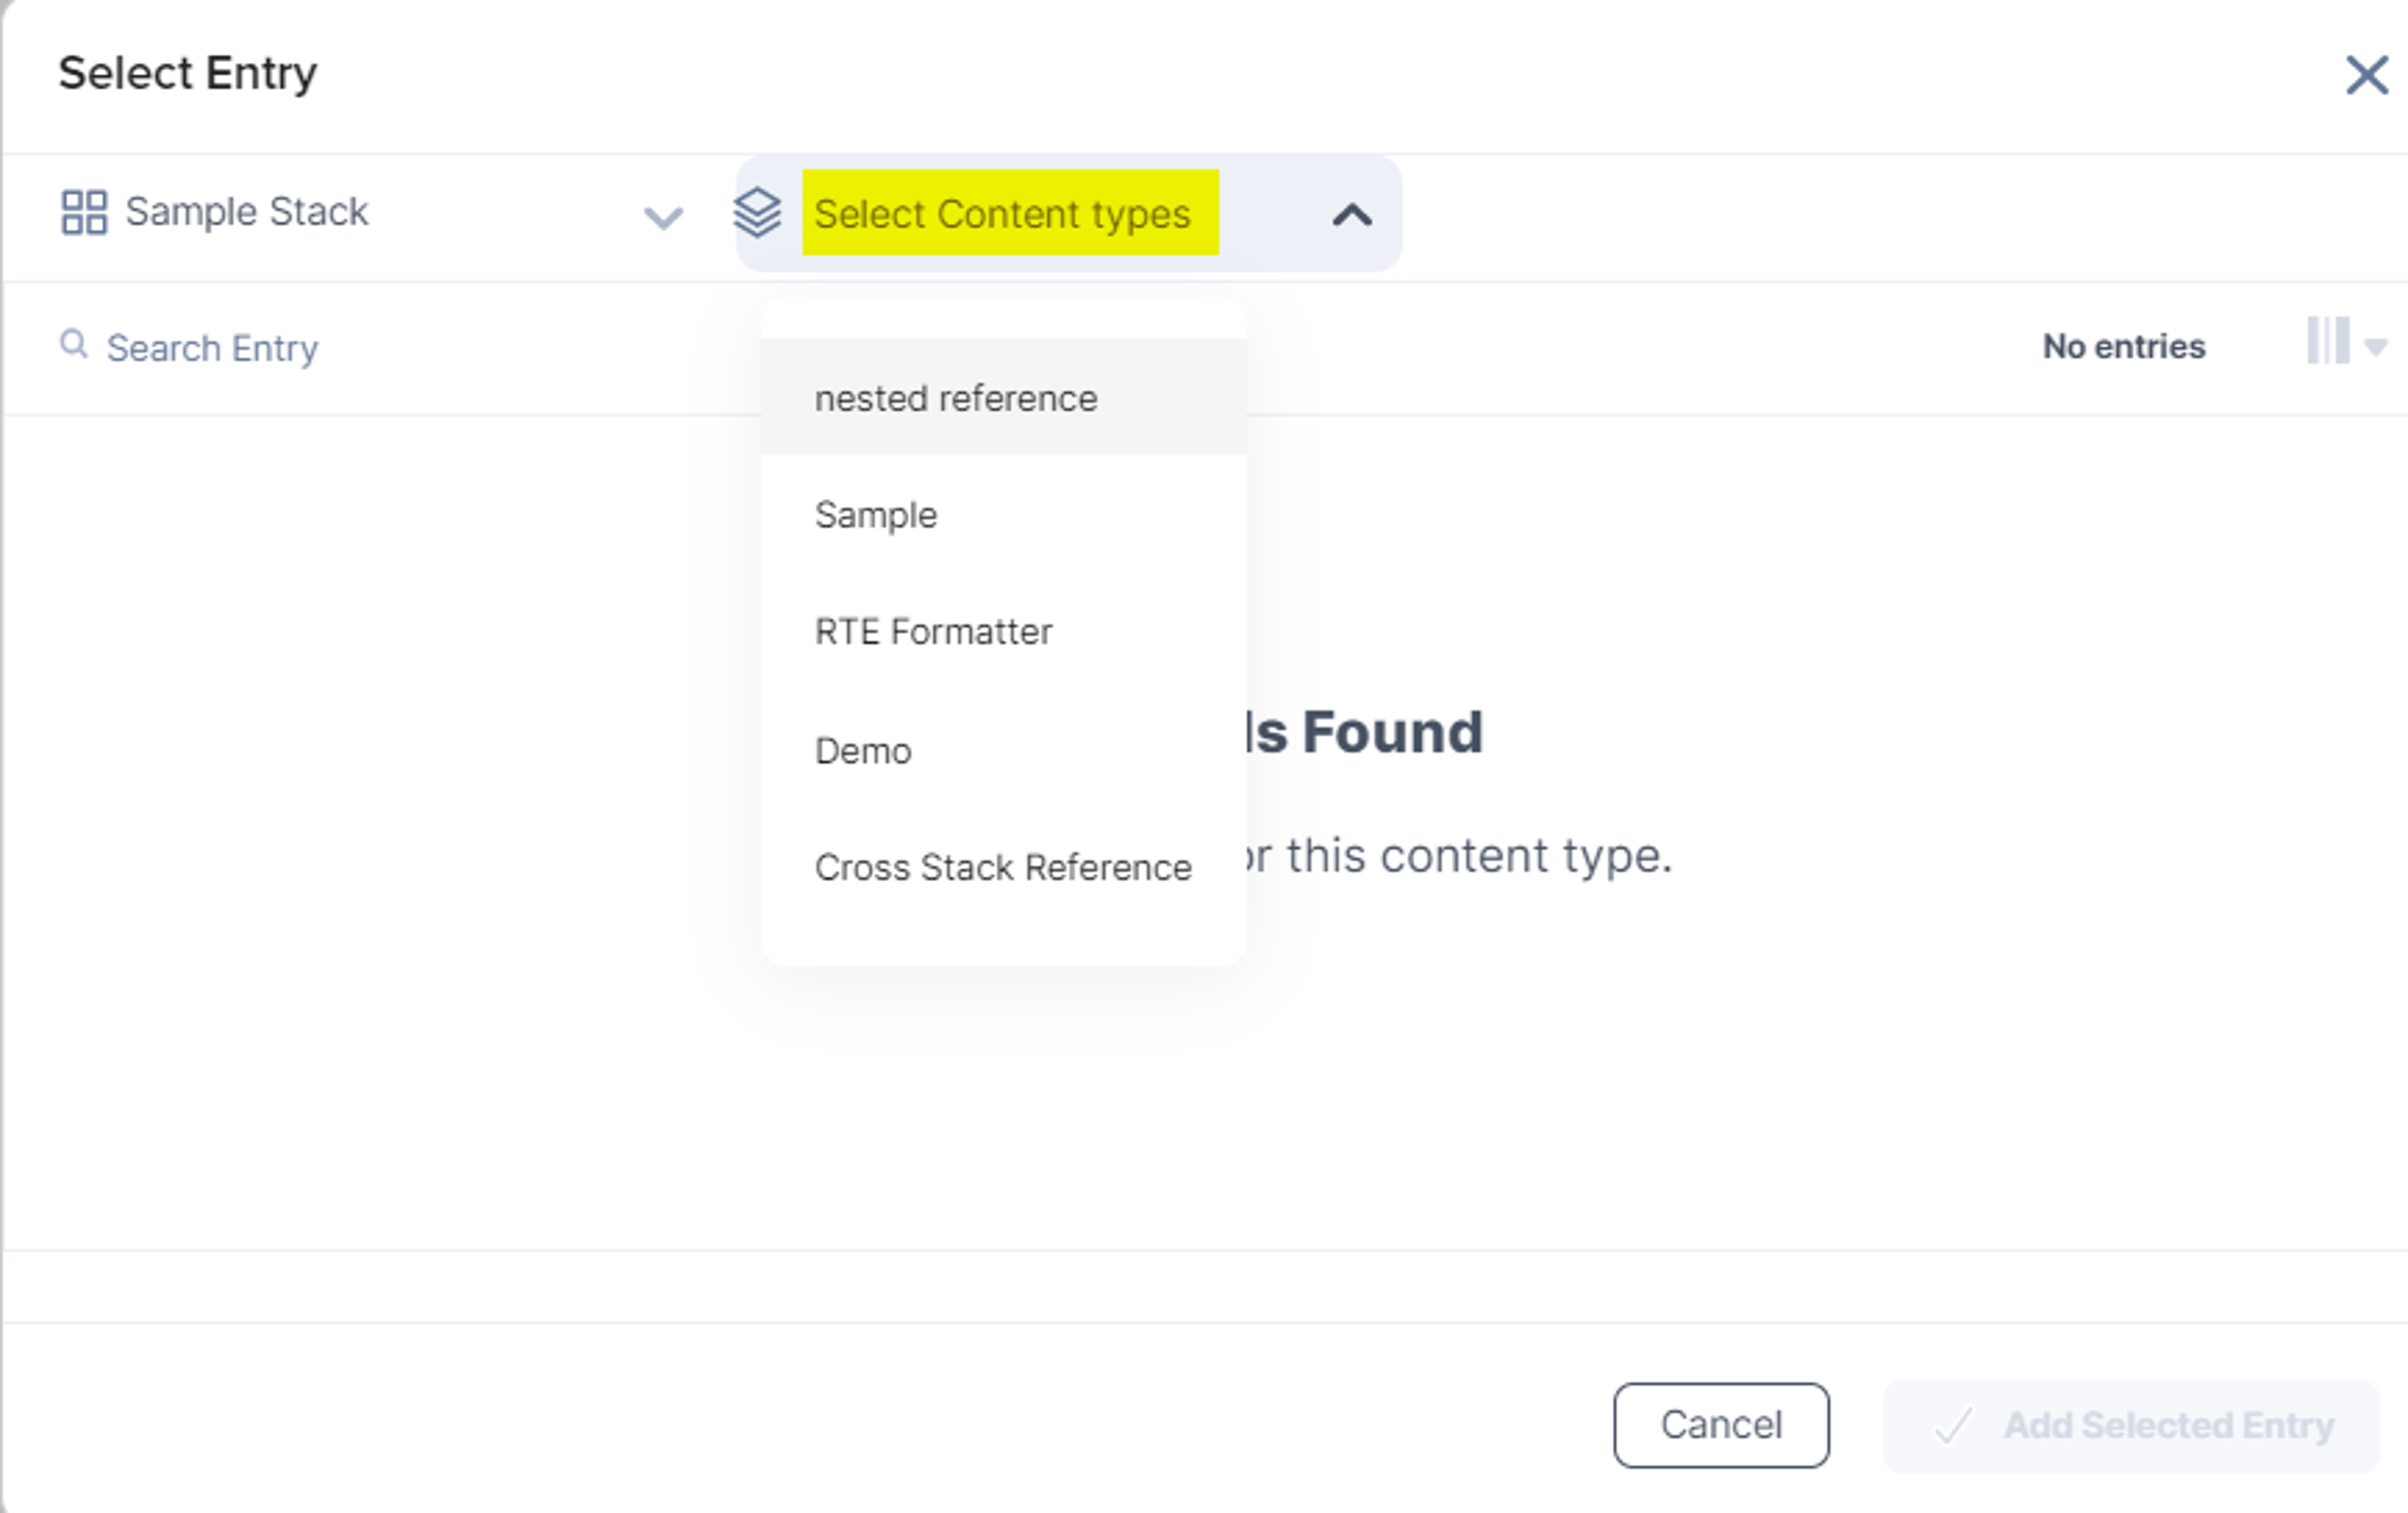This screenshot has height=1513, width=2408.
Task: Focus the Search Entry field
Action: coord(213,348)
